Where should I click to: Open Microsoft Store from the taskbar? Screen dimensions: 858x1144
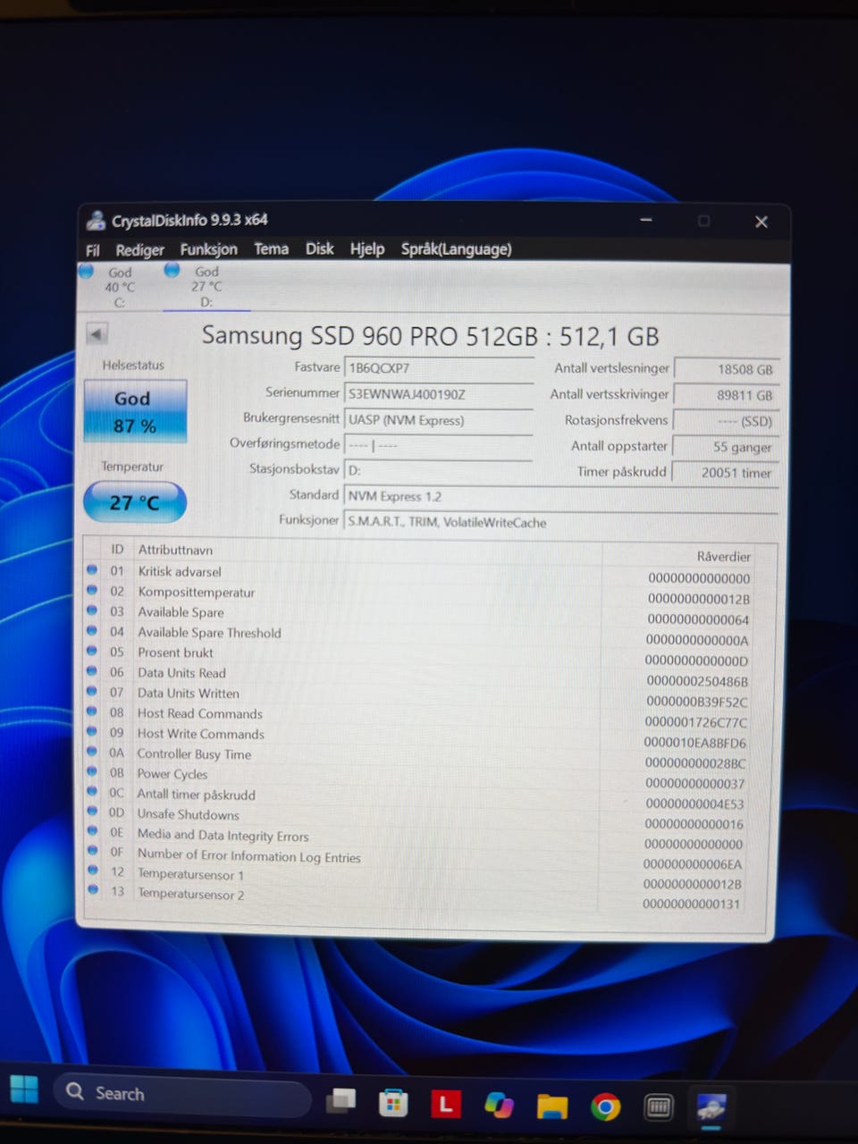tap(392, 1104)
